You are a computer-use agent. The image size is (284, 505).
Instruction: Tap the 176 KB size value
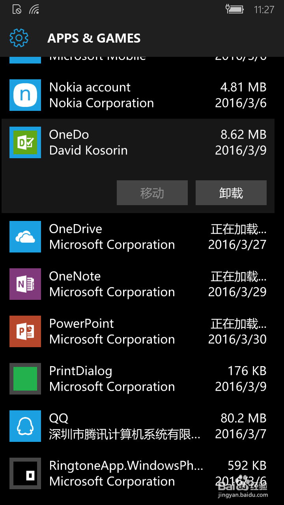pyautogui.click(x=247, y=371)
